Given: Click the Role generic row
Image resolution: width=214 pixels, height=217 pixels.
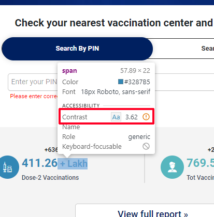Looking at the screenshot, I should click(106, 137).
